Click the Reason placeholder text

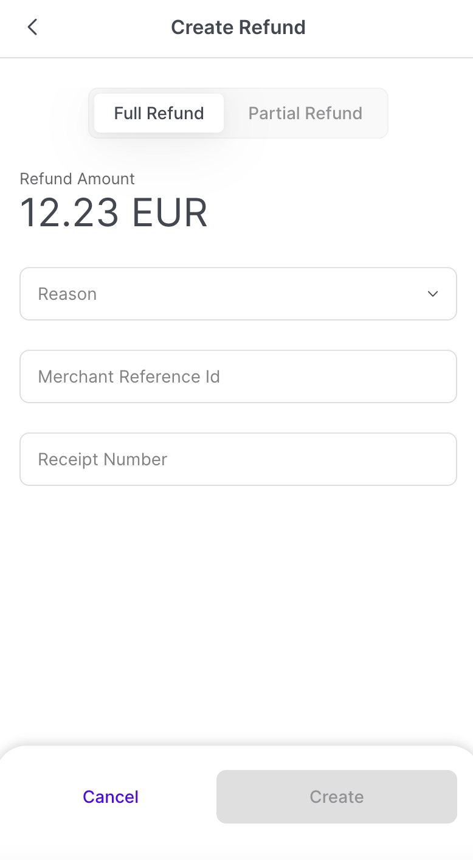coord(67,294)
